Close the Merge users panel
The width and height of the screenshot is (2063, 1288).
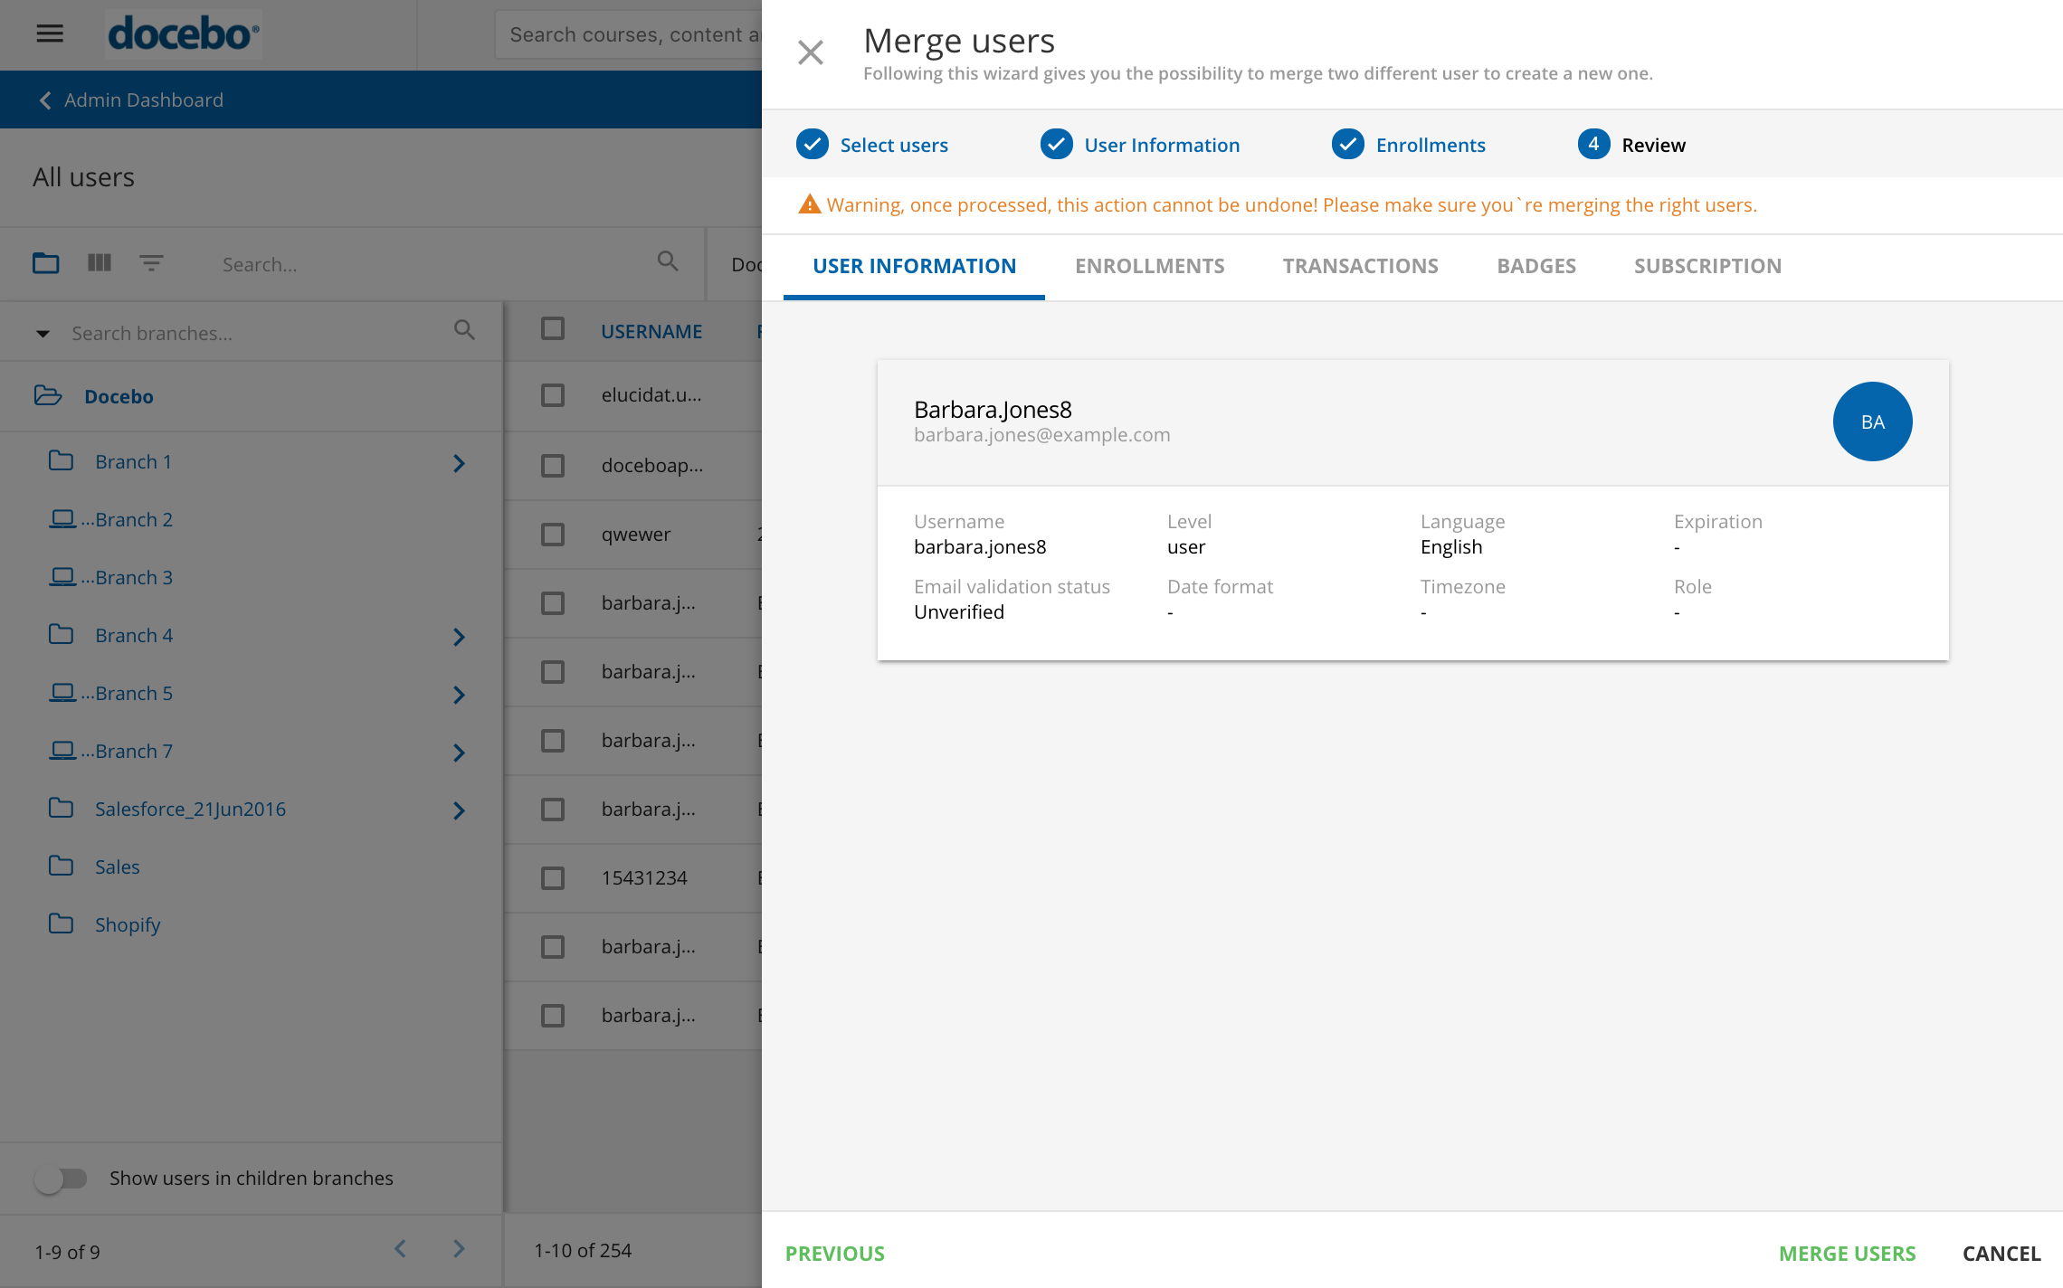point(811,52)
